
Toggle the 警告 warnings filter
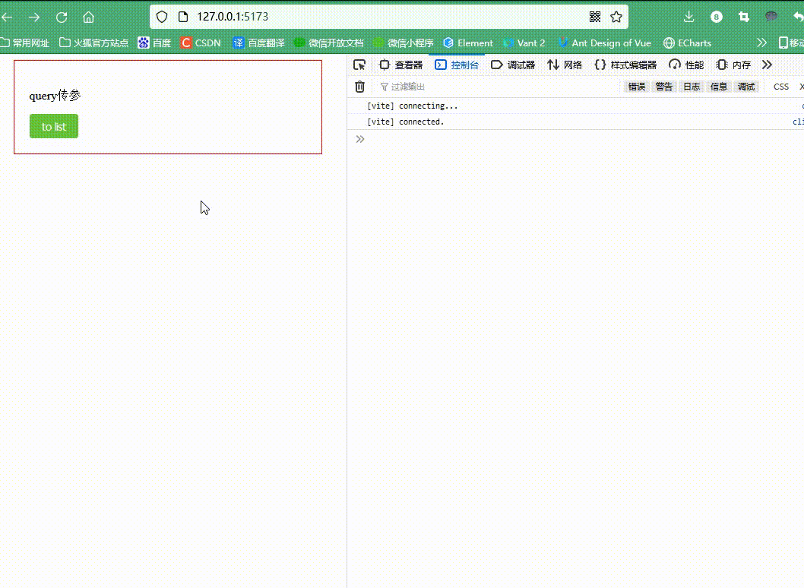663,87
